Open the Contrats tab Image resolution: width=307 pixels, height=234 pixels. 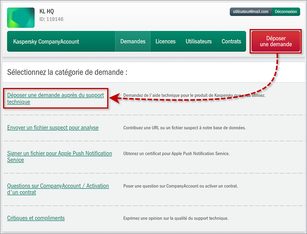pos(231,41)
